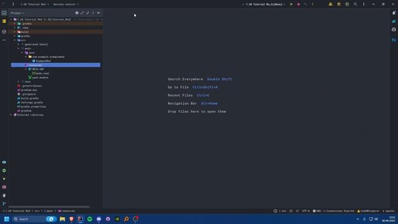The height and width of the screenshot is (224, 398).
Task: Toggle the Project tool window icon
Action: (4, 12)
